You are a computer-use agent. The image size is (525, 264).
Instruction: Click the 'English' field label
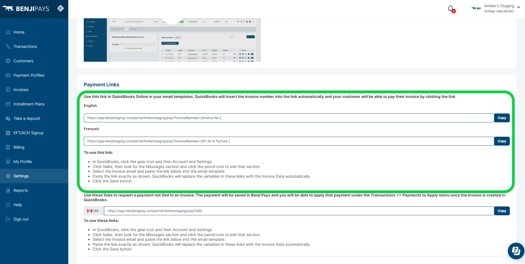90,106
